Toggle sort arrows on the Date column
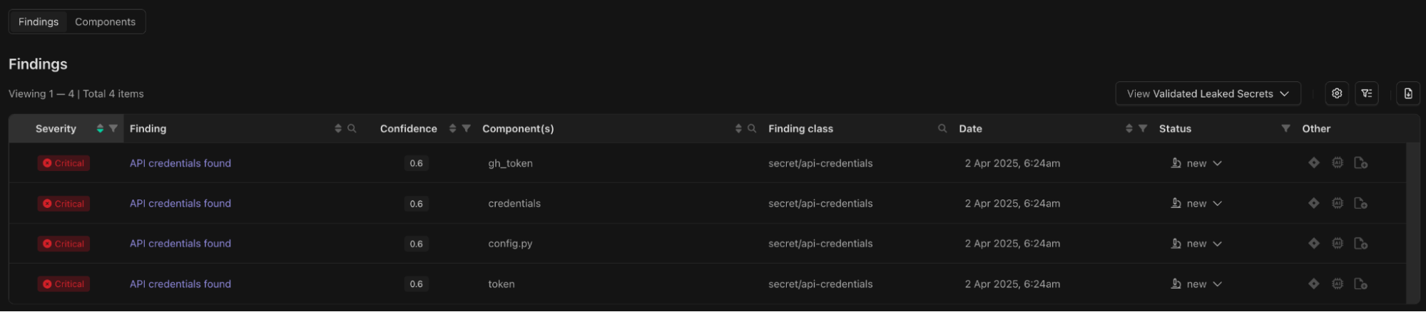1426x312 pixels. 1129,129
